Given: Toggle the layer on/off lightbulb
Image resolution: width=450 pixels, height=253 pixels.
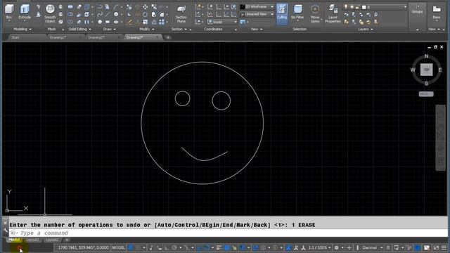Looking at the screenshot, I should click(346, 7).
